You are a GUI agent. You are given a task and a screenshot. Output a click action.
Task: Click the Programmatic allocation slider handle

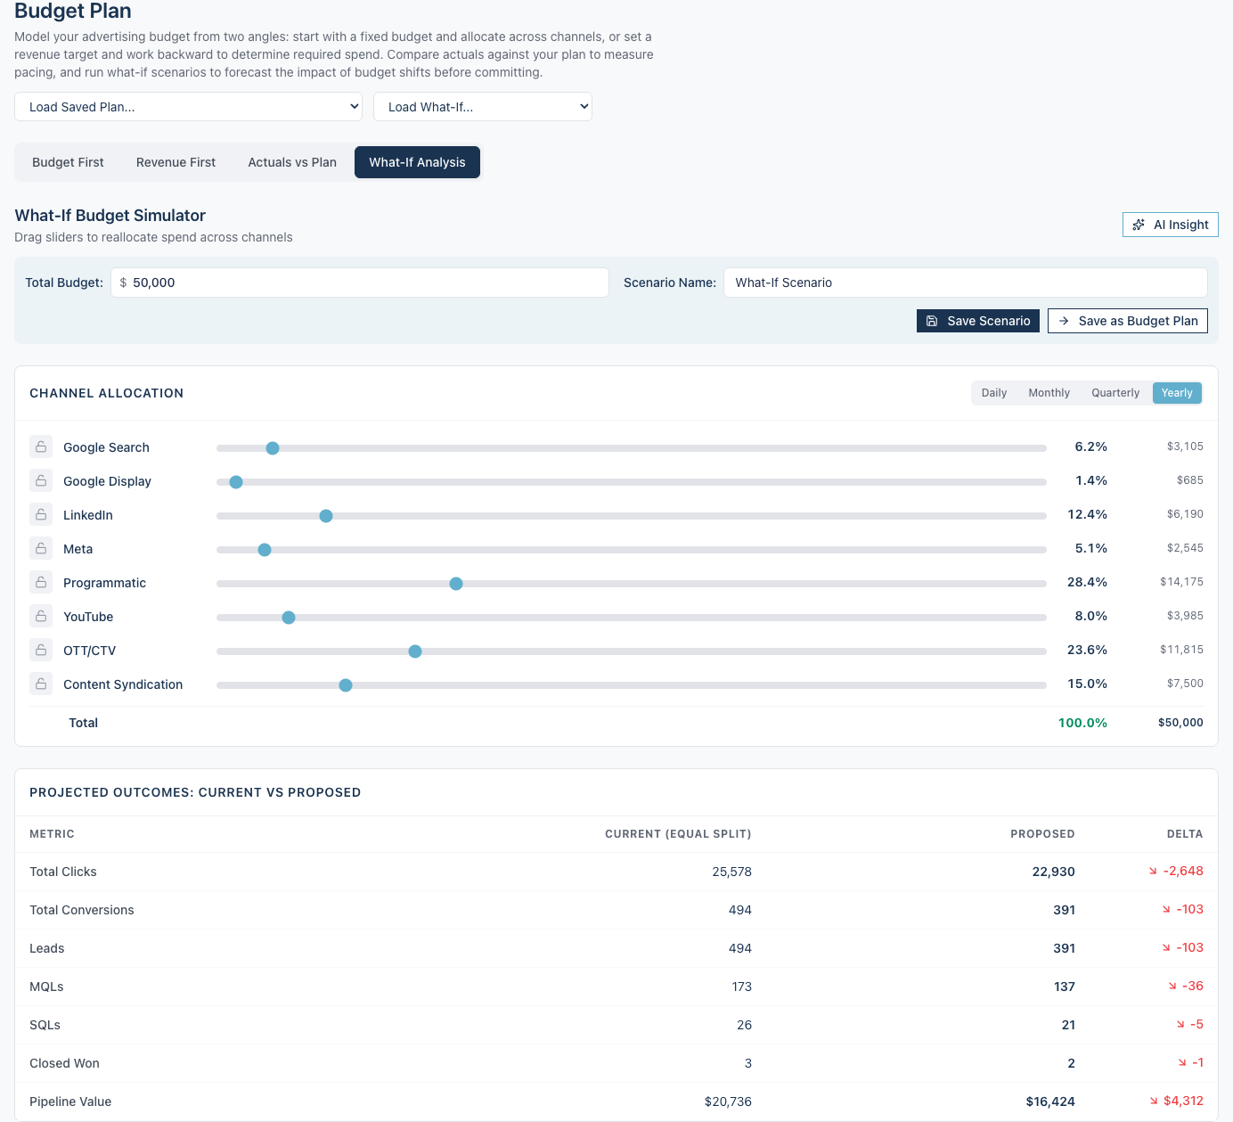(x=456, y=584)
